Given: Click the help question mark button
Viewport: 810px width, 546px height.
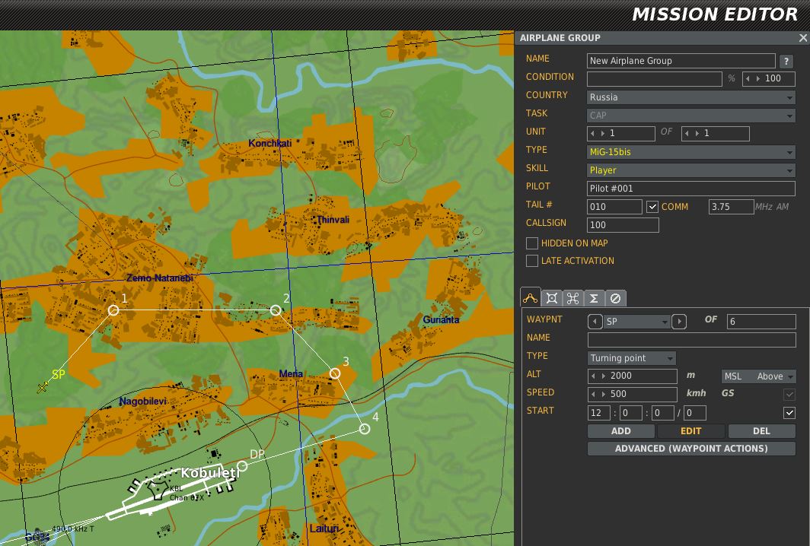Looking at the screenshot, I should (786, 61).
